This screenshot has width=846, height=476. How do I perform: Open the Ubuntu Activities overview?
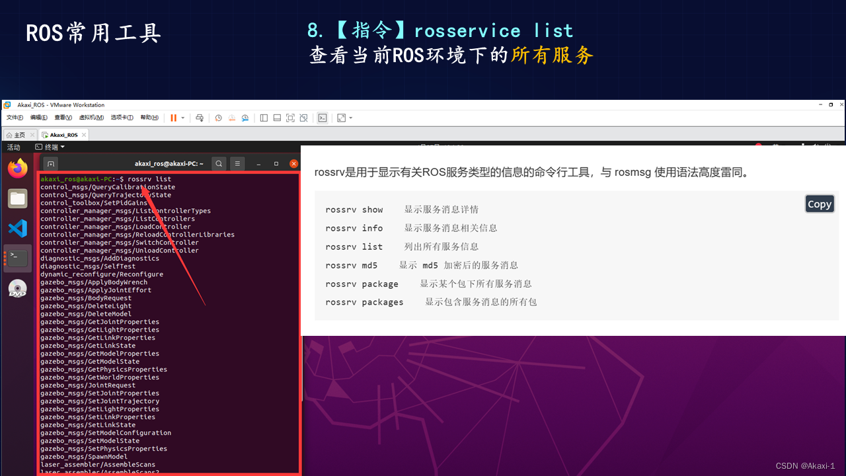14,147
